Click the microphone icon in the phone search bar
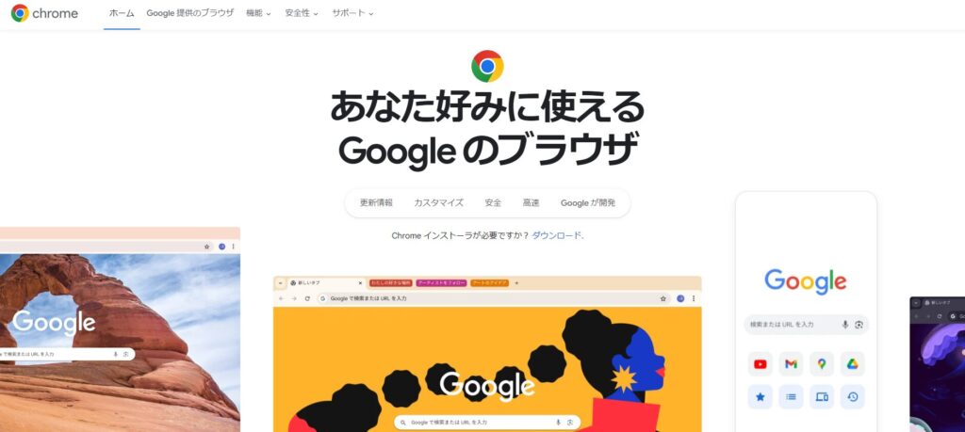This screenshot has width=965, height=432. coord(845,325)
